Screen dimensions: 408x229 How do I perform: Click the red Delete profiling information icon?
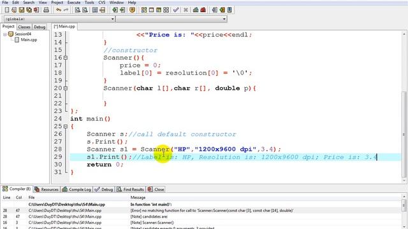pos(203,10)
